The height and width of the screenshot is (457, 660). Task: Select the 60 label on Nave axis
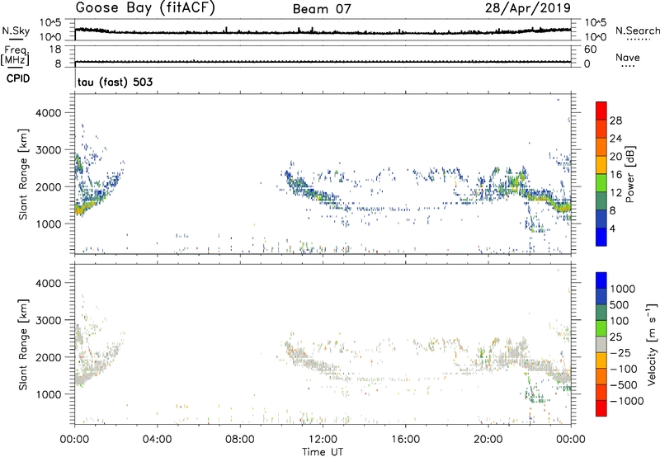pos(590,49)
